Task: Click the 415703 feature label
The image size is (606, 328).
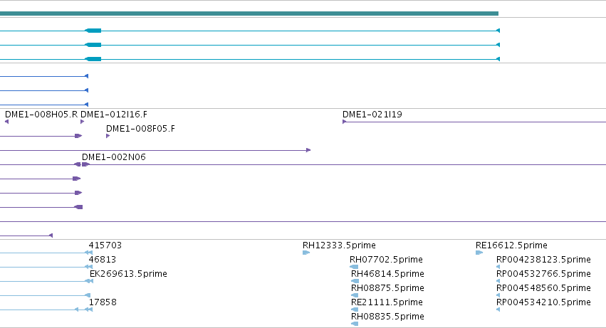Action: tap(105, 245)
